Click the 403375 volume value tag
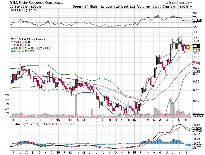 (x=197, y=116)
